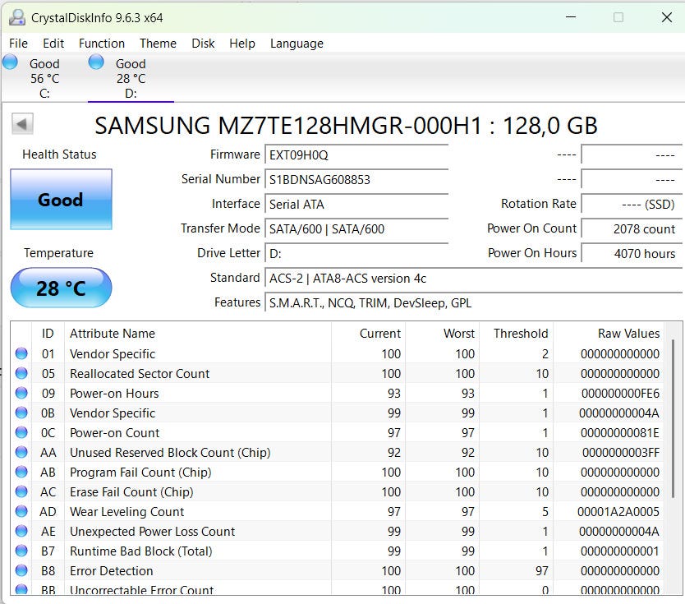Select the Error Detection attribute name
685x604 pixels.
pos(112,571)
